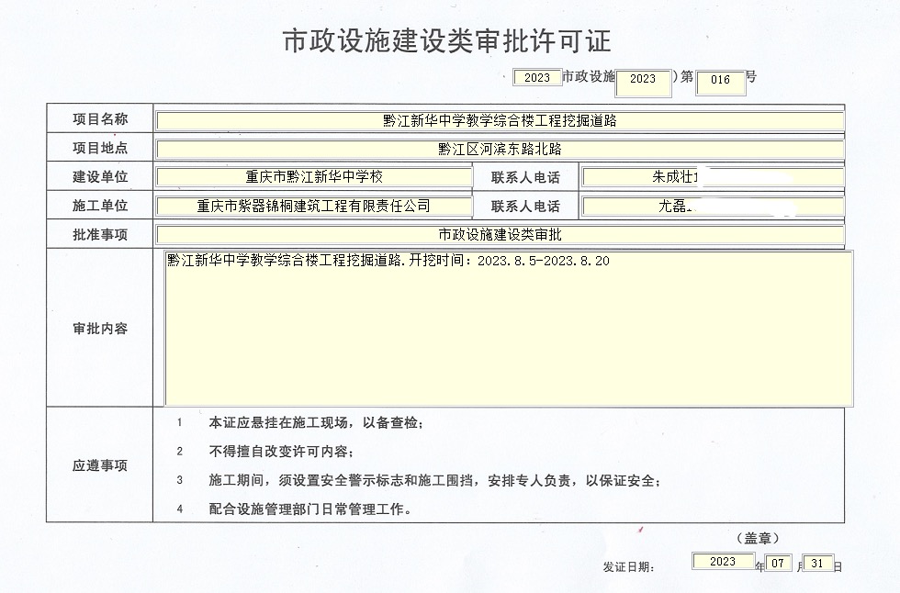Click the 2023 field between 市政设施 and 第

pyautogui.click(x=643, y=84)
